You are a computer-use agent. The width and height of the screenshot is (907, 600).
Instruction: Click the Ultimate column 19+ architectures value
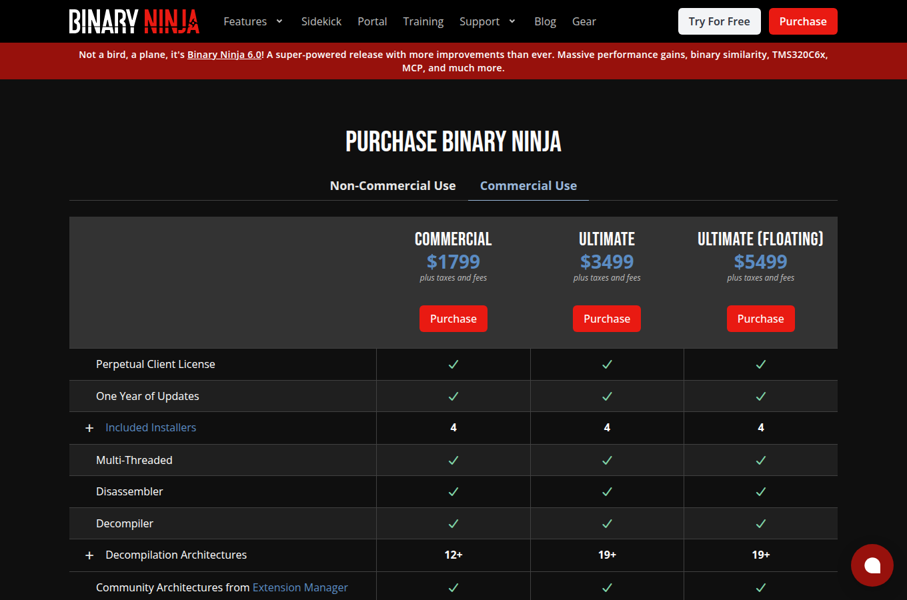[x=607, y=555]
